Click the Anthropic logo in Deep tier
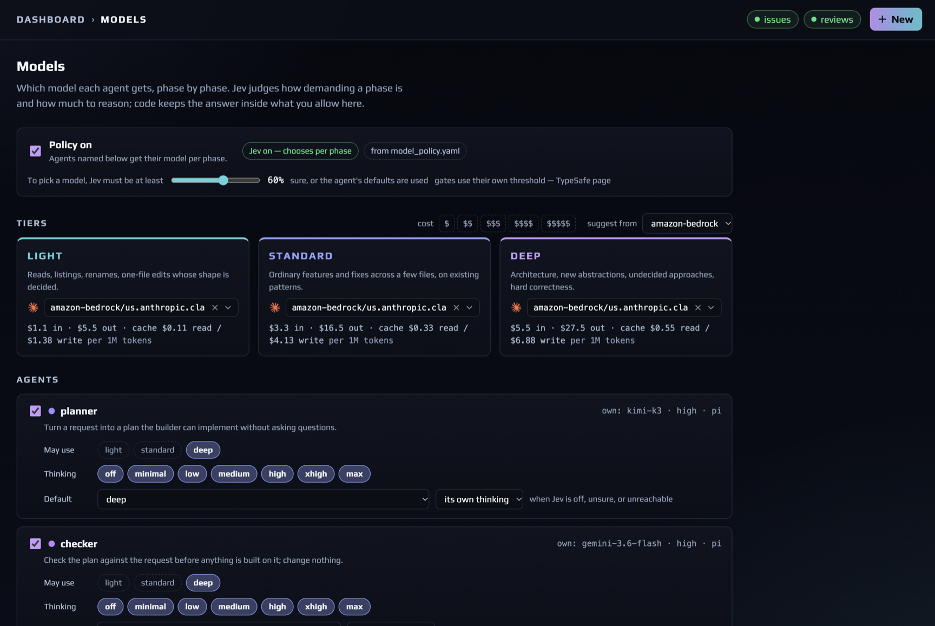 (x=516, y=307)
